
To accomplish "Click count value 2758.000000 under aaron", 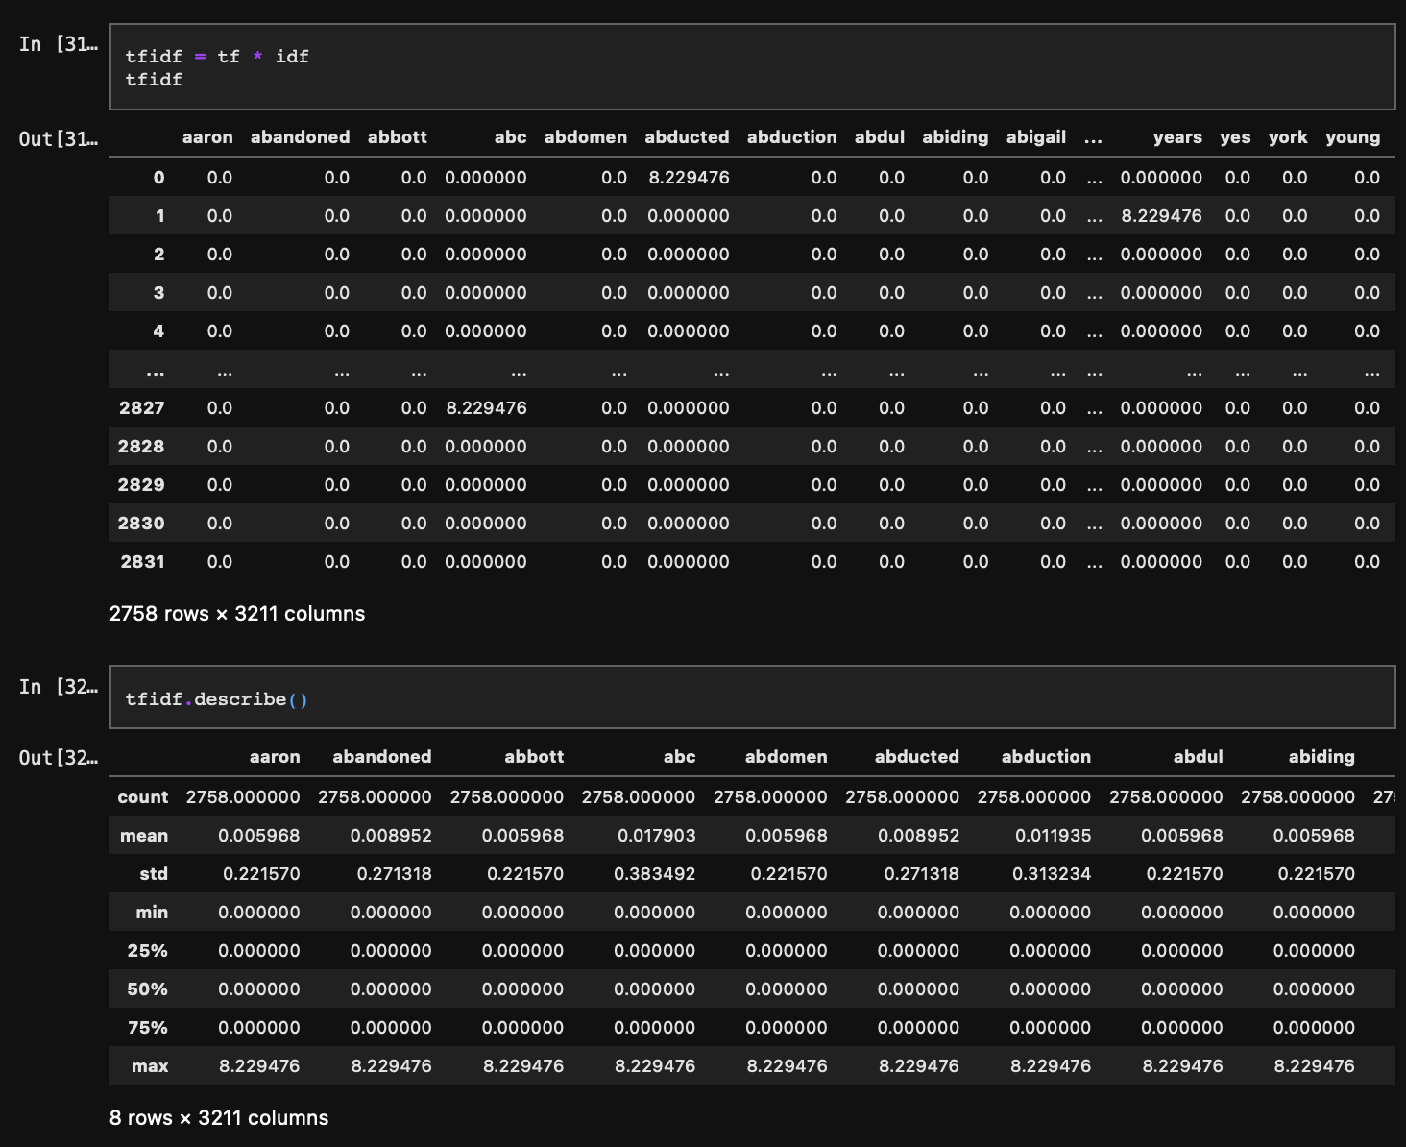I will [x=243, y=797].
